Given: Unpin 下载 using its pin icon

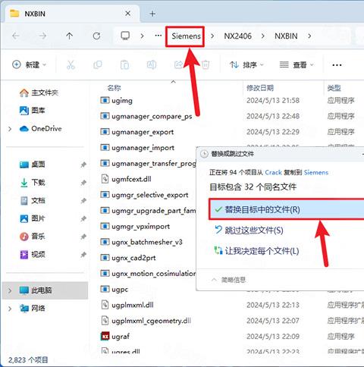Looking at the screenshot, I should (x=83, y=183).
